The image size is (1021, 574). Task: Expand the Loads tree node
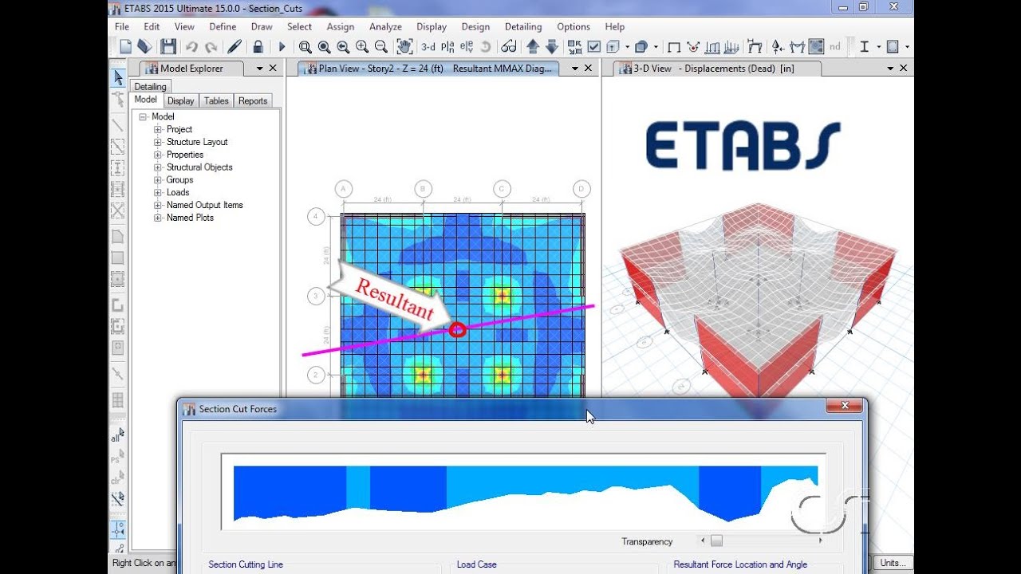pyautogui.click(x=158, y=192)
